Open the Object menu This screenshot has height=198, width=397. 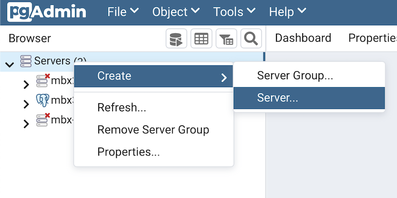click(176, 11)
